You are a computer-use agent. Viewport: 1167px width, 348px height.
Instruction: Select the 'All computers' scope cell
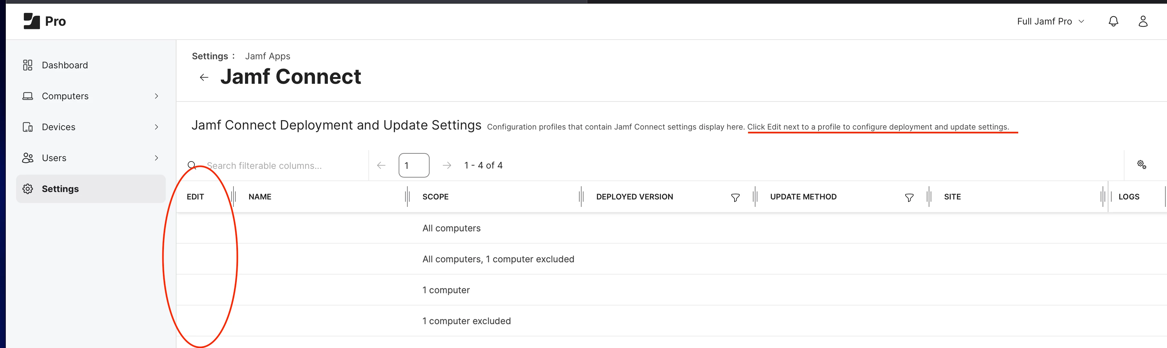coord(451,228)
